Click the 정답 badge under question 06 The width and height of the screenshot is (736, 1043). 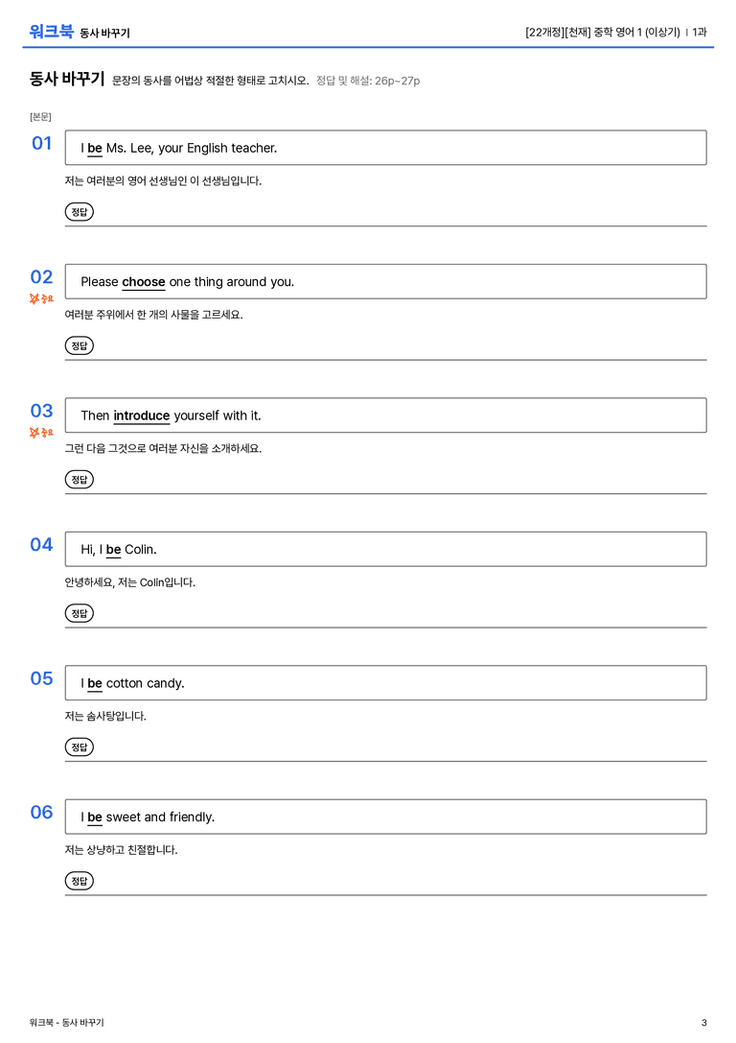(79, 880)
